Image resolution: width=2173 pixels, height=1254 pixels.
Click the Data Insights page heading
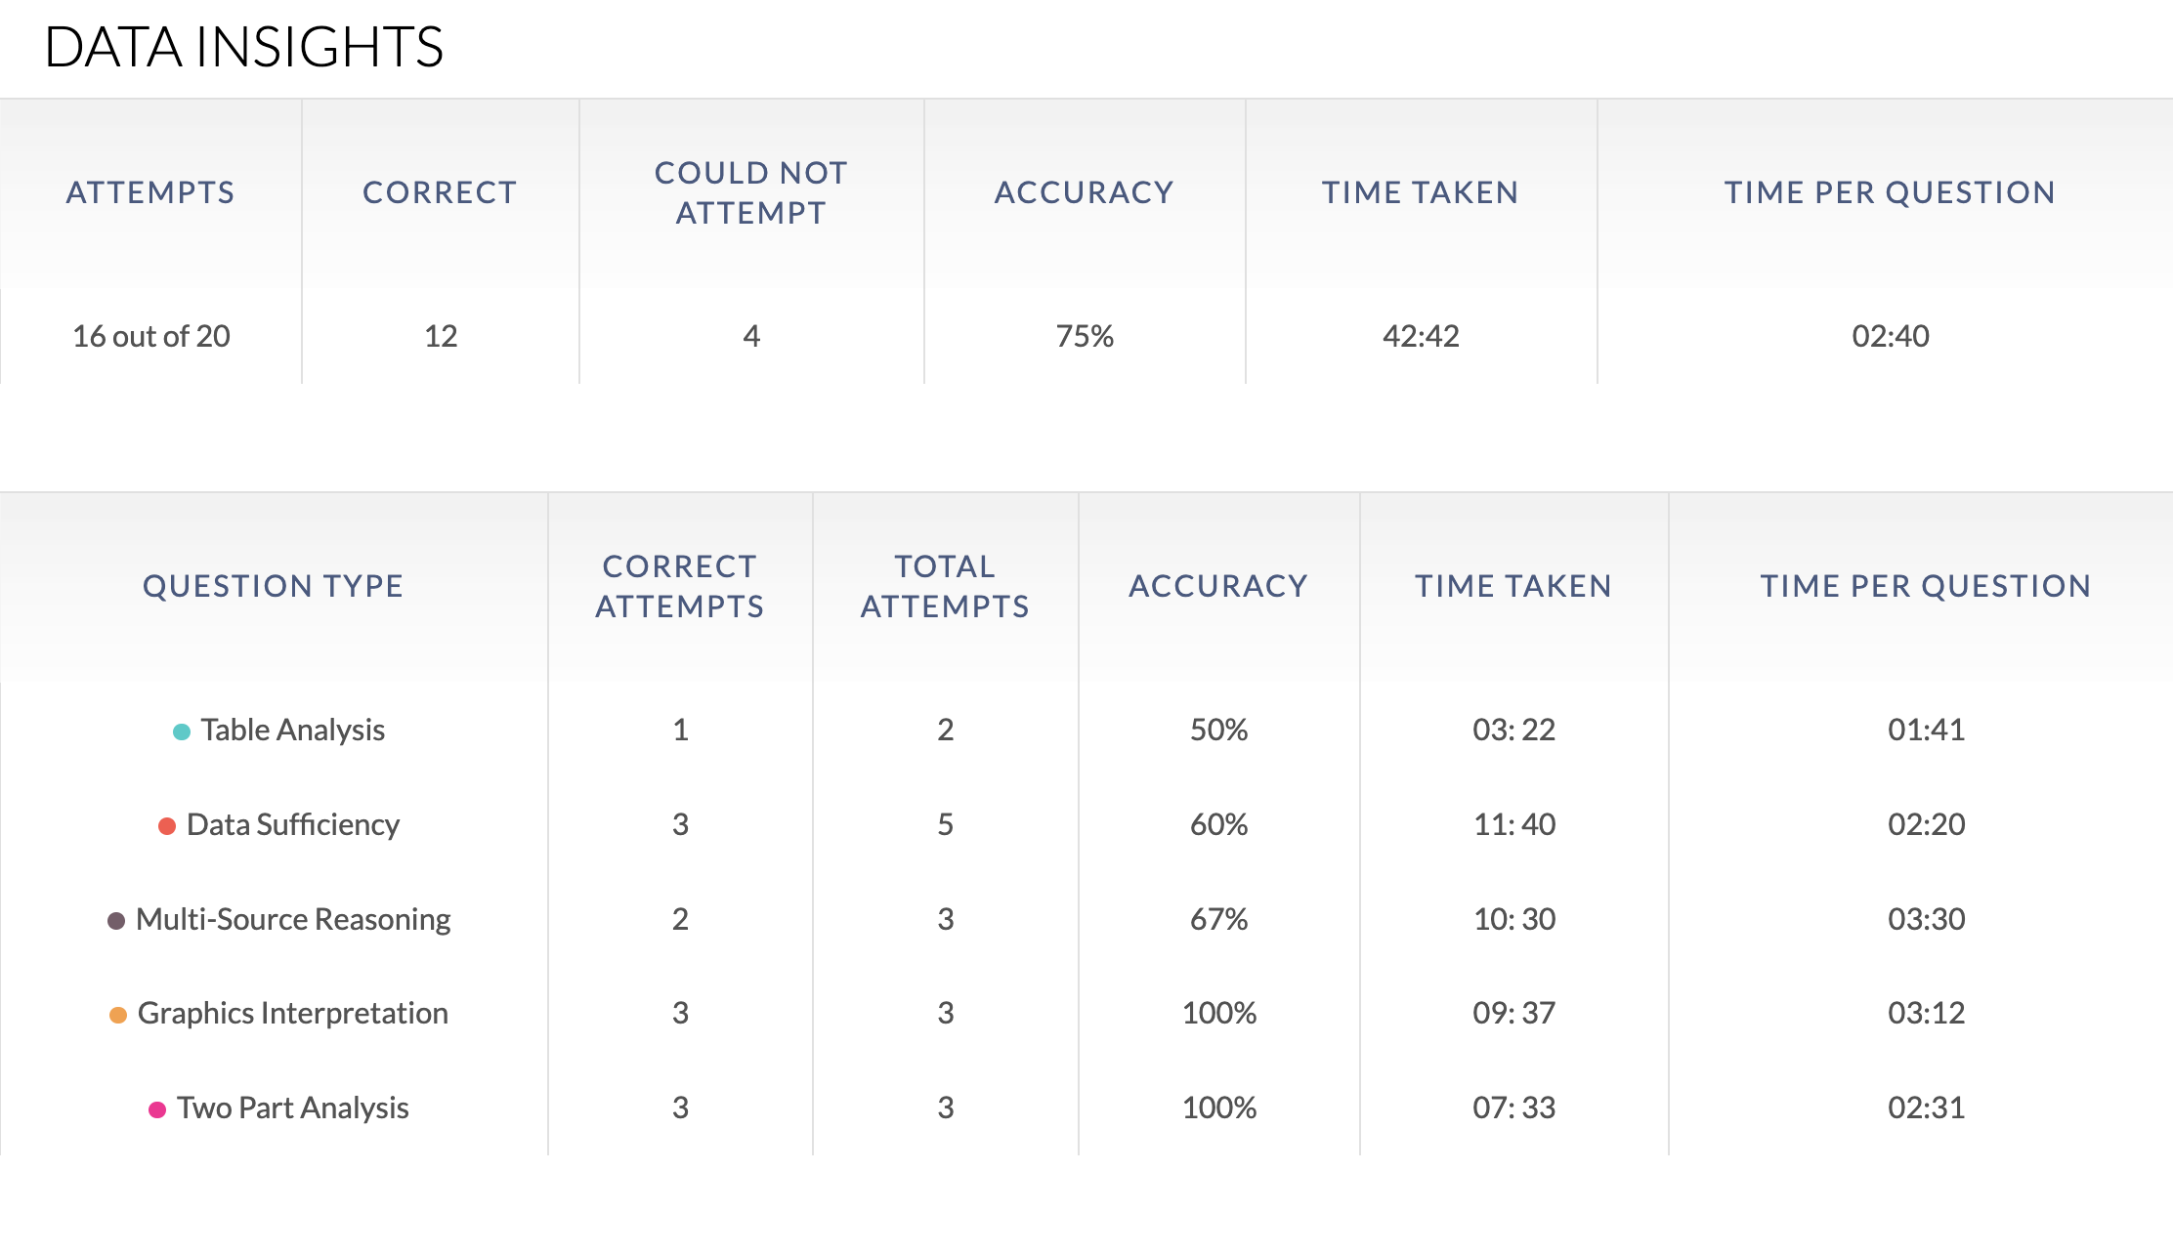click(244, 47)
